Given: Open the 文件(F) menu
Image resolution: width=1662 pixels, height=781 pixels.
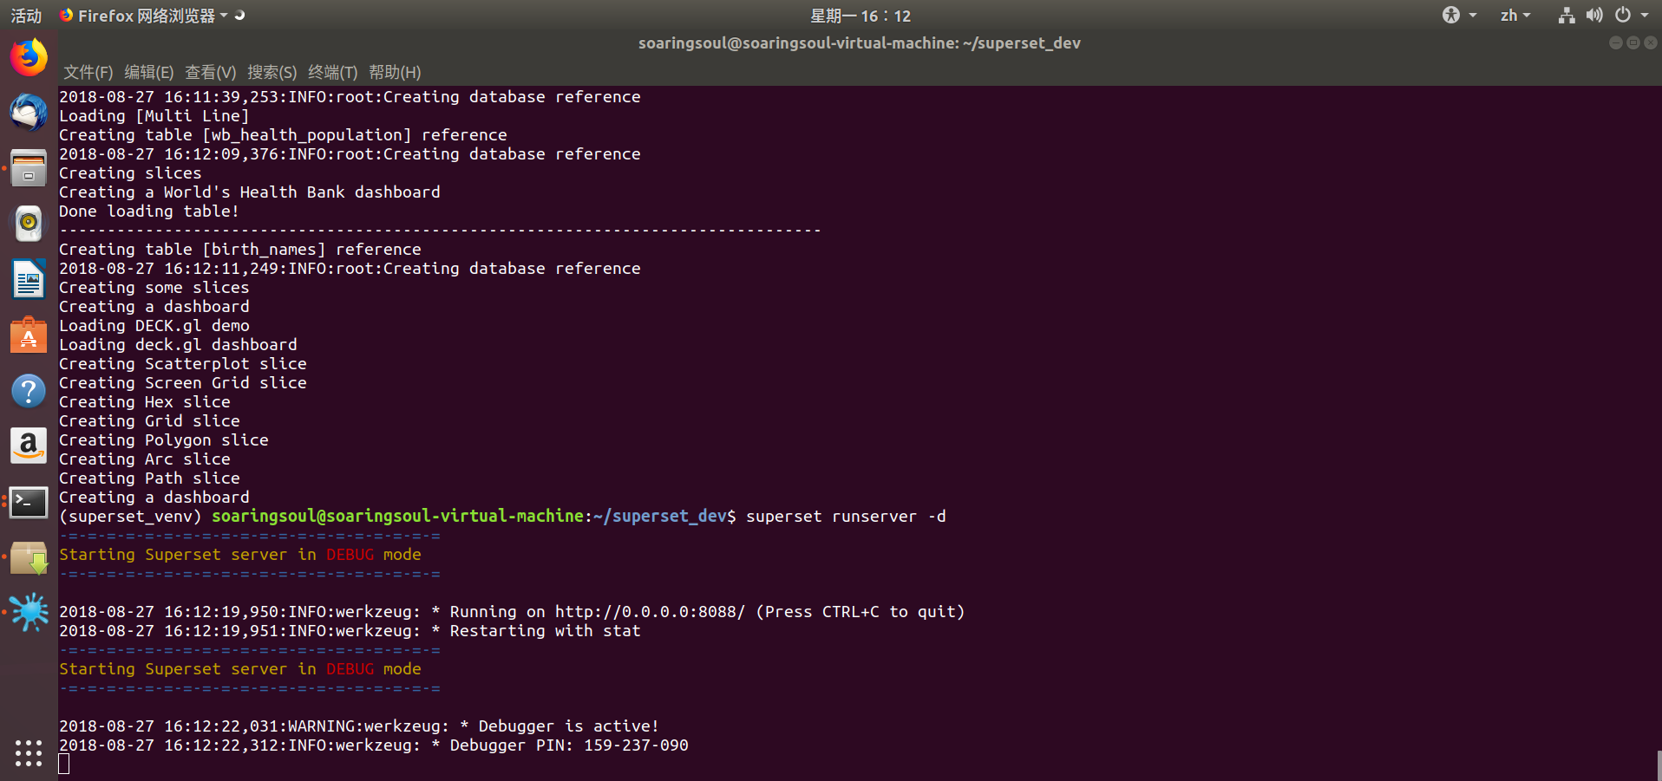Looking at the screenshot, I should 88,72.
